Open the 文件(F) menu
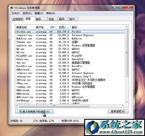145x136 pixels. pos(16,13)
